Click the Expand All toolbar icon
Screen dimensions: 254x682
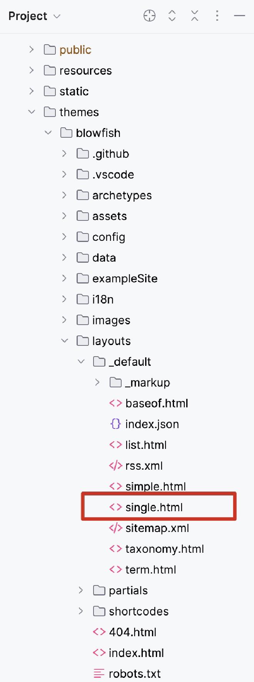tap(172, 16)
